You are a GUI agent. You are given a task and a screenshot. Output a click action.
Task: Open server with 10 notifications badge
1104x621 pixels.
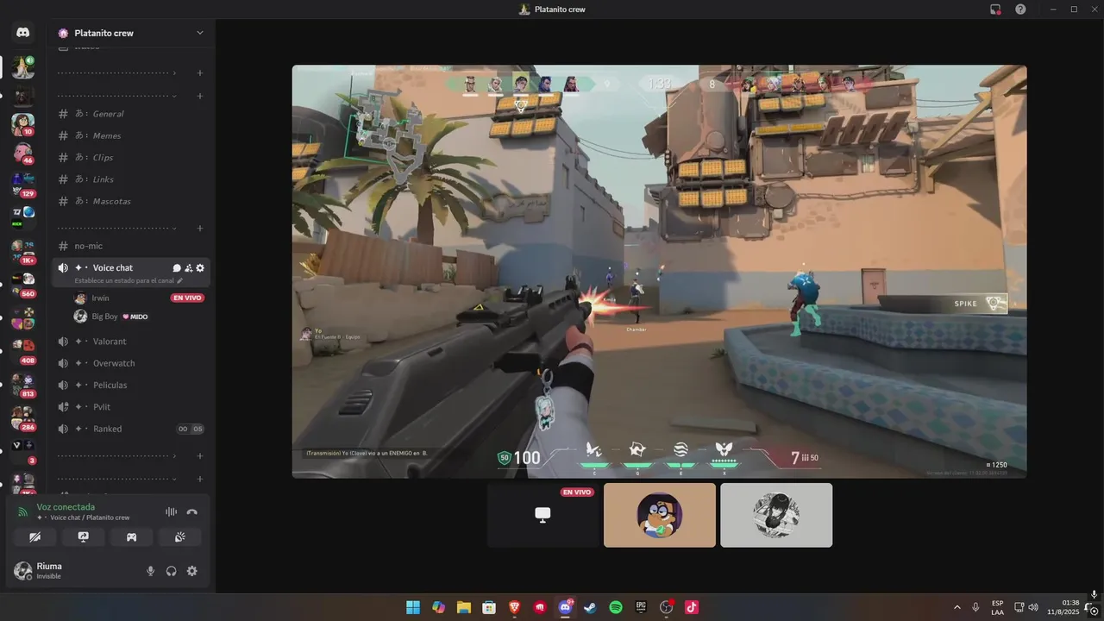pyautogui.click(x=23, y=124)
